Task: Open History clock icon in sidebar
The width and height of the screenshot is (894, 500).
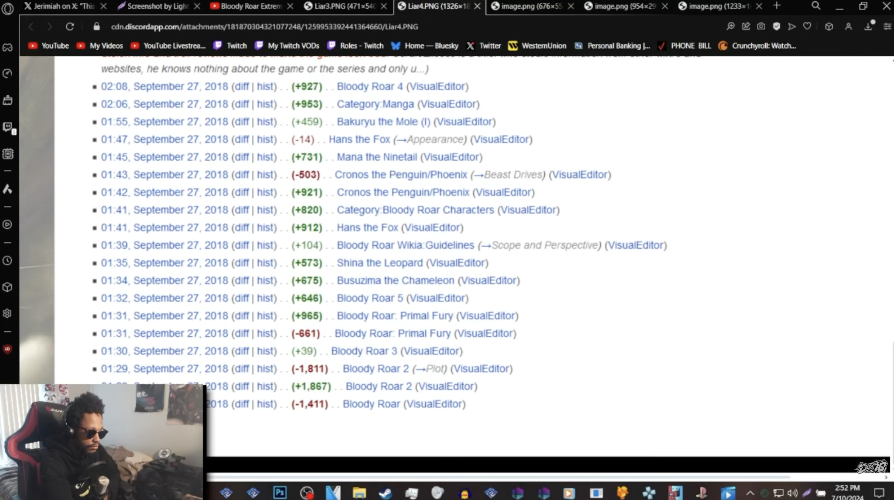Action: tap(8, 261)
